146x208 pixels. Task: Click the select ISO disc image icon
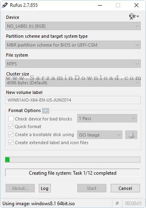coord(131,135)
